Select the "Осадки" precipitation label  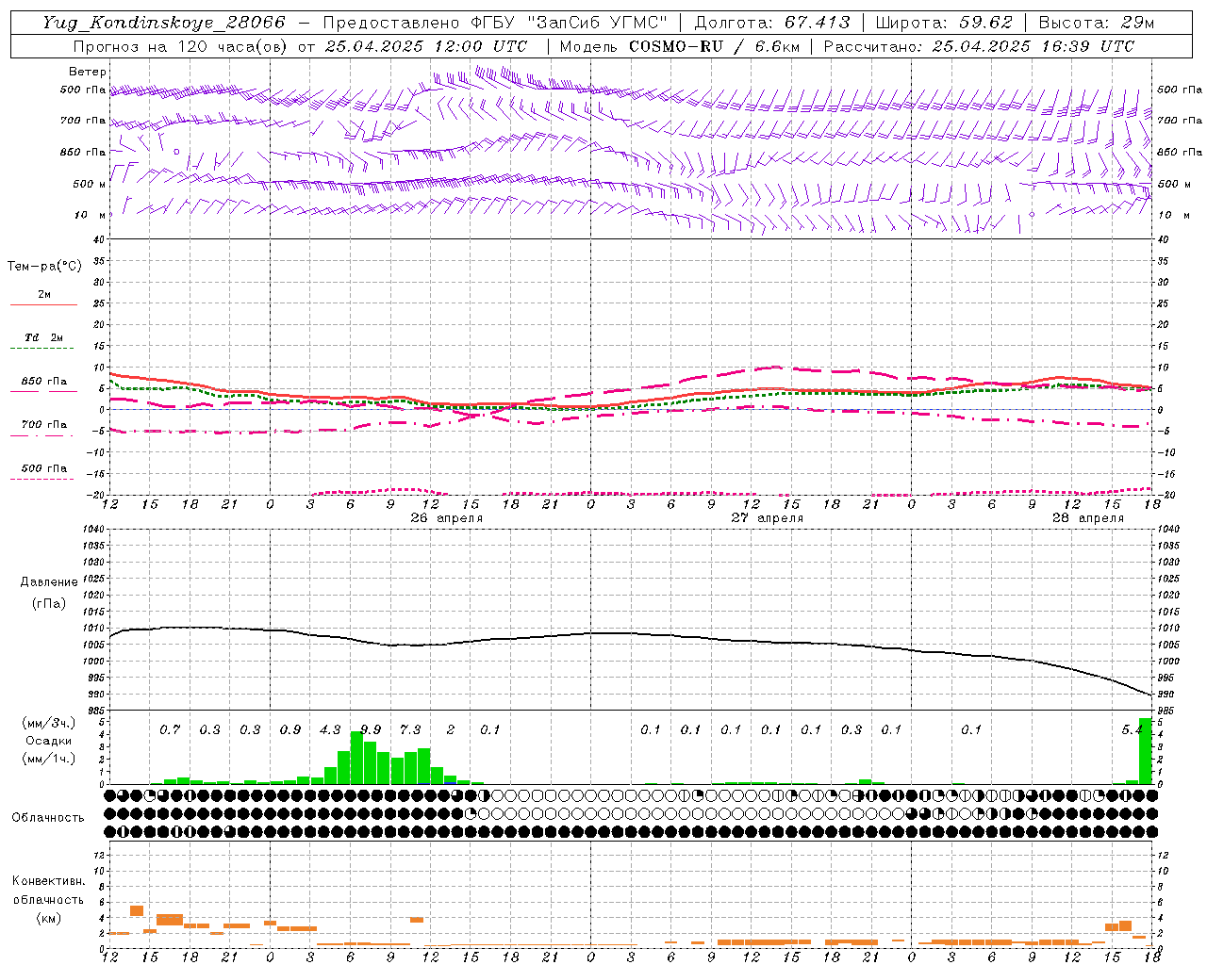[48, 741]
